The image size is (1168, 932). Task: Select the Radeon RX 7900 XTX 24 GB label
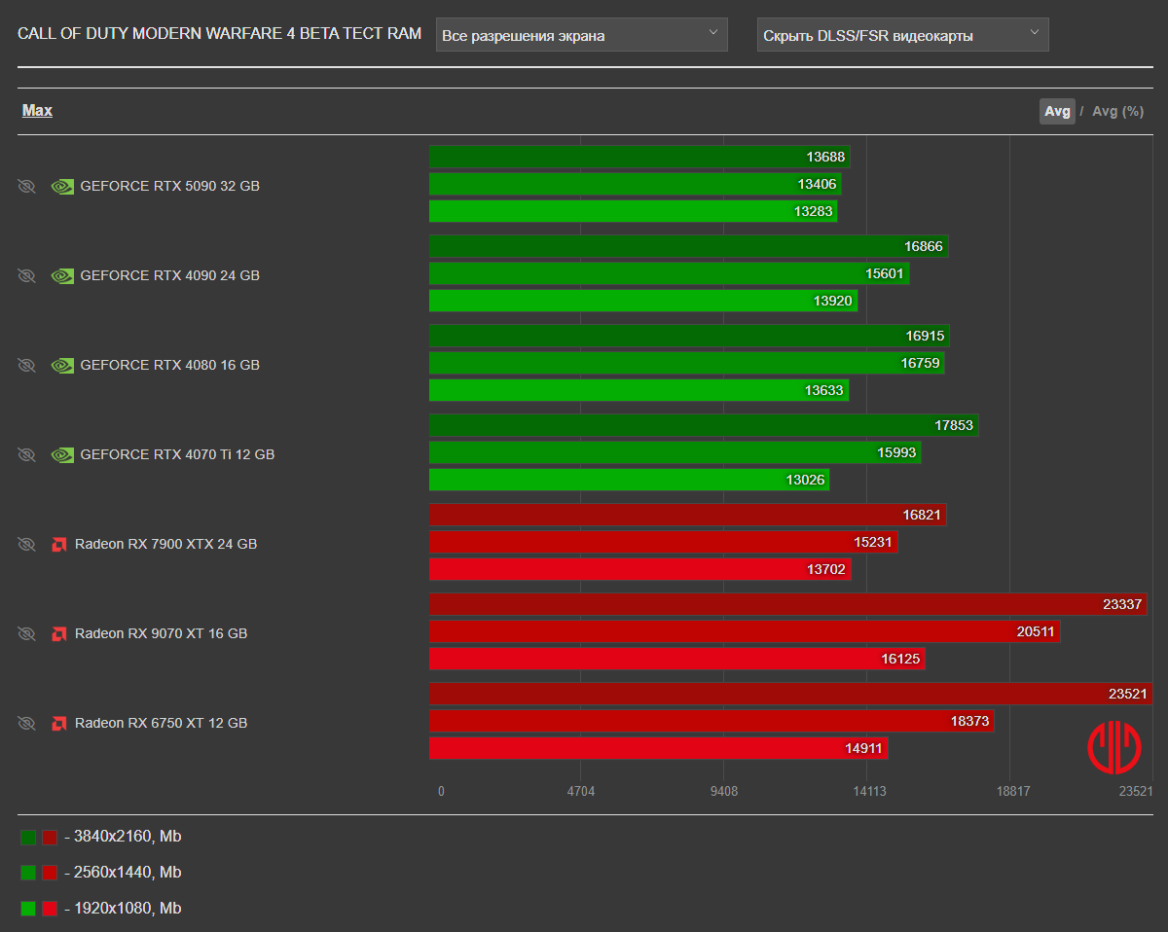point(165,544)
